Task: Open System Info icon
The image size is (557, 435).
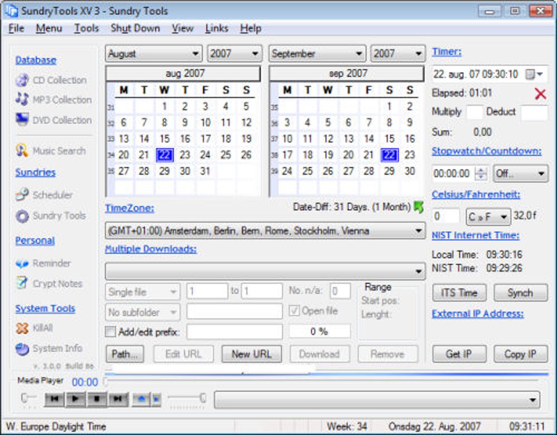Action: pos(22,349)
